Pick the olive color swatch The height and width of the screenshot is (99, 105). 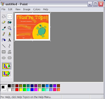pyautogui.click(x=21, y=86)
